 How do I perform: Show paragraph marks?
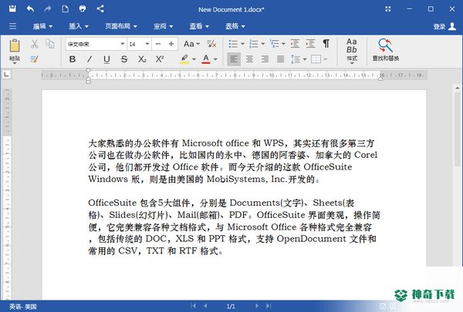[326, 44]
